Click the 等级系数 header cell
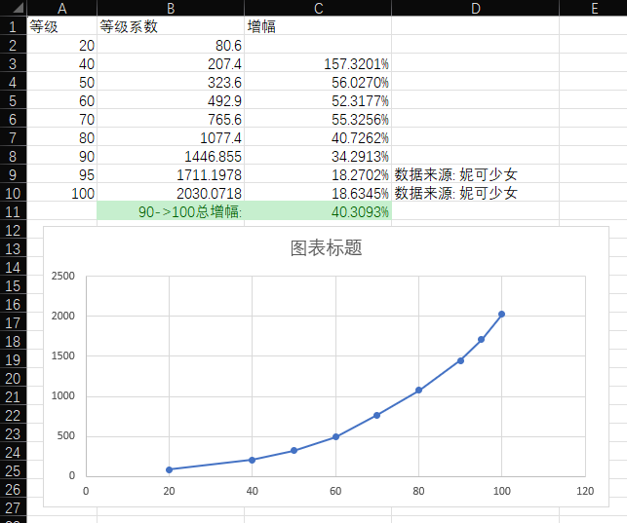Screen dimensions: 627x523 pyautogui.click(x=171, y=26)
